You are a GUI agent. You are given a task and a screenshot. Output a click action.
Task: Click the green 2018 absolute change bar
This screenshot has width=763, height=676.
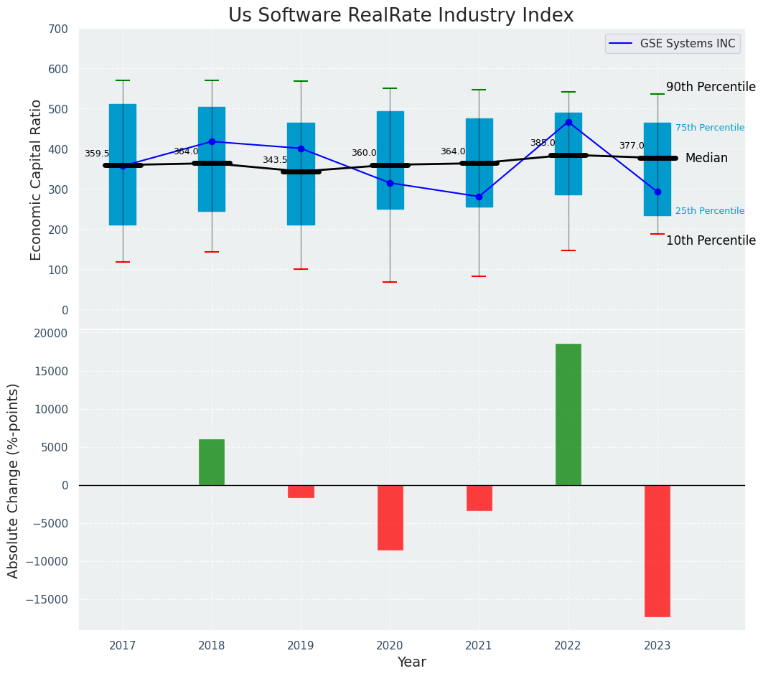[212, 462]
